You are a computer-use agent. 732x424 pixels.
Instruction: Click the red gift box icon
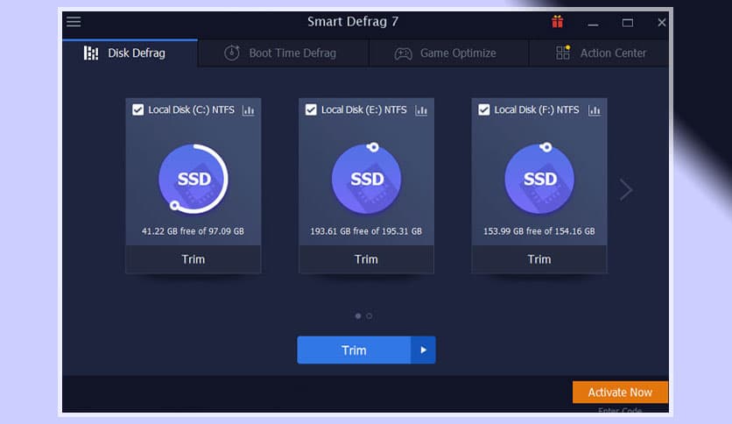[557, 22]
